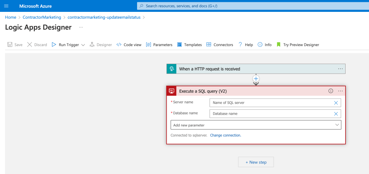The image size is (369, 174).
Task: Click the Discard X icon
Action: pos(30,45)
